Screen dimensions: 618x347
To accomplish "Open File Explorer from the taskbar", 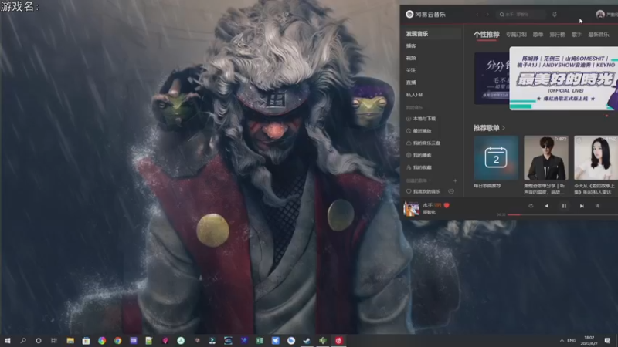I will tap(70, 341).
